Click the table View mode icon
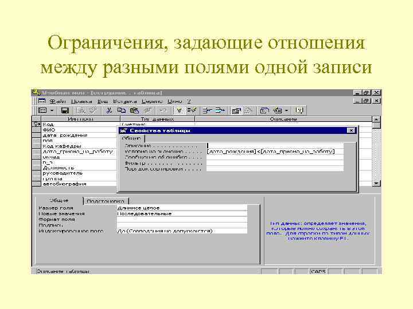 point(42,110)
